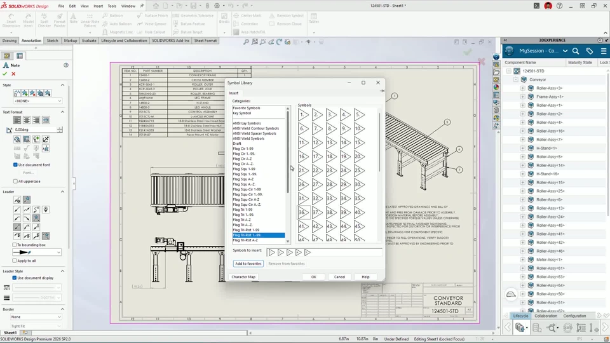The image size is (610, 343).
Task: Toggle Use document font checkbox
Action: click(15, 165)
